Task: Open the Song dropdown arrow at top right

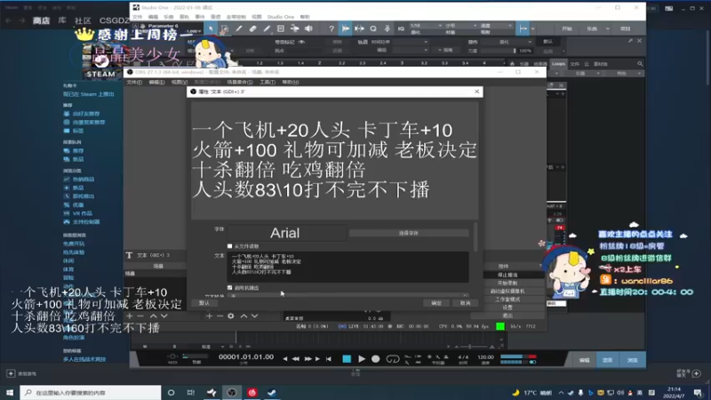Action: tap(608, 28)
